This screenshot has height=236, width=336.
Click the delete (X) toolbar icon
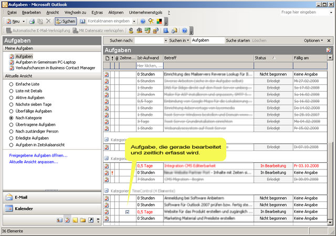click(x=48, y=21)
